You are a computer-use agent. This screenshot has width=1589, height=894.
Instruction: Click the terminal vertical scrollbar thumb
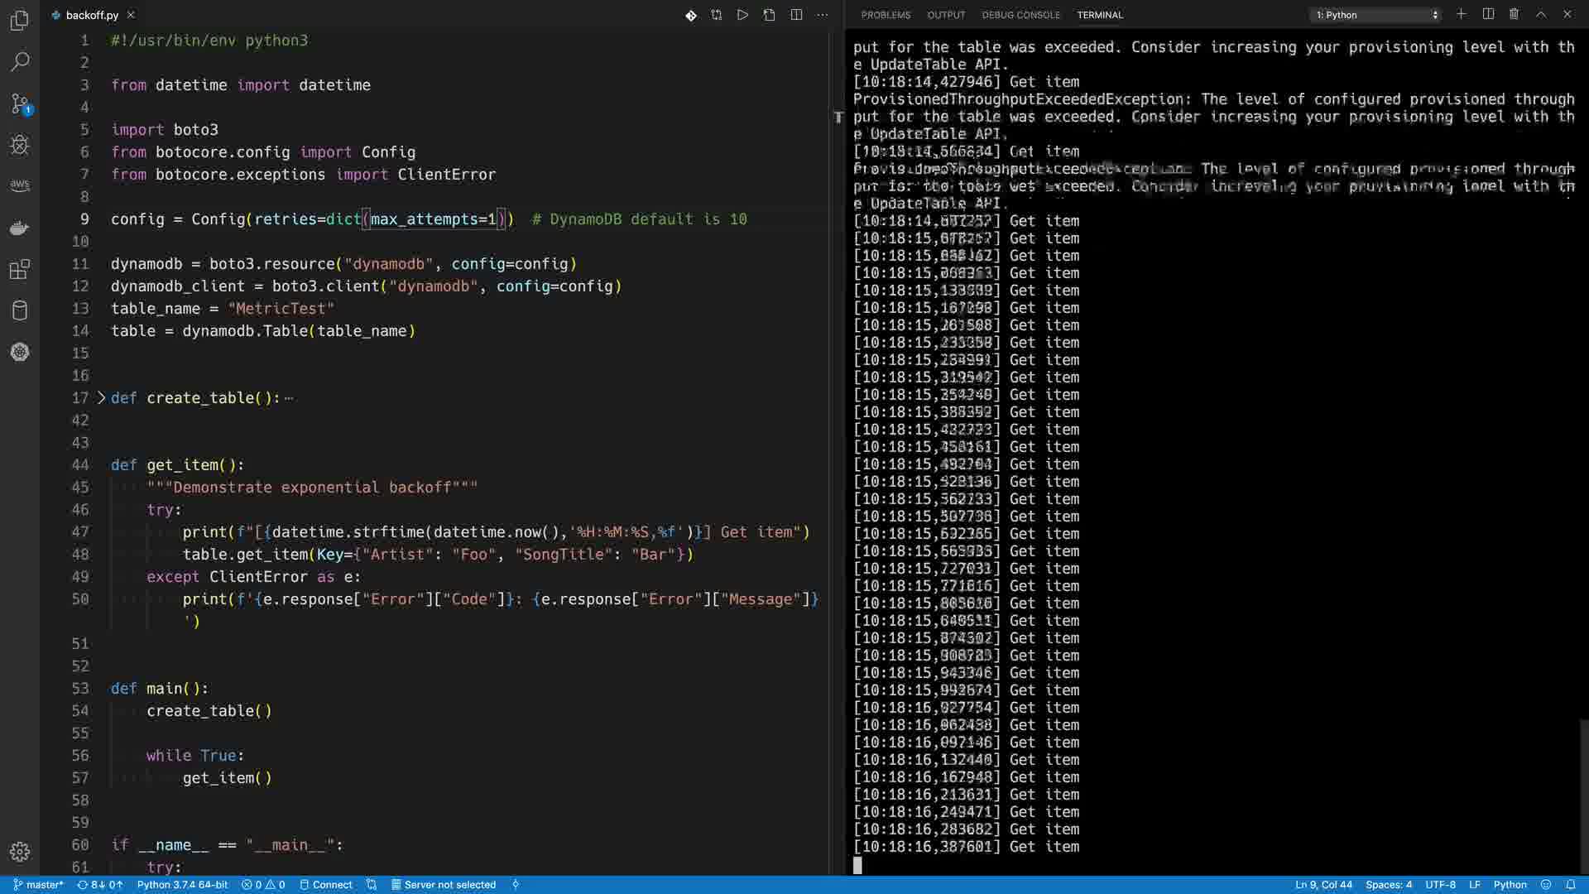[1584, 795]
